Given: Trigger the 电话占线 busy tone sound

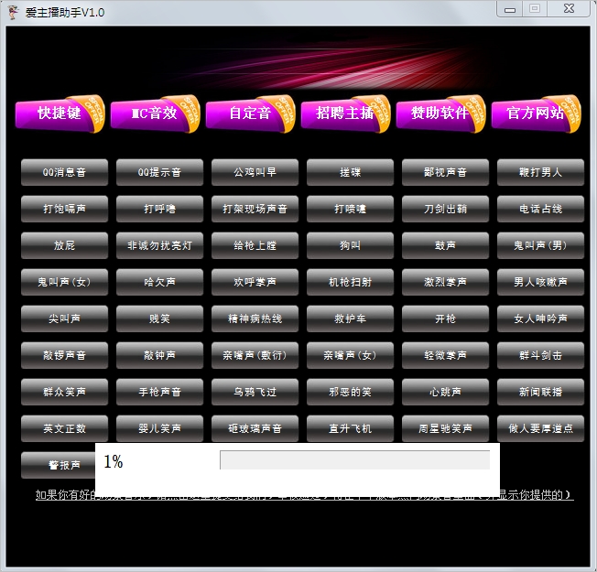Looking at the screenshot, I should click(x=540, y=209).
